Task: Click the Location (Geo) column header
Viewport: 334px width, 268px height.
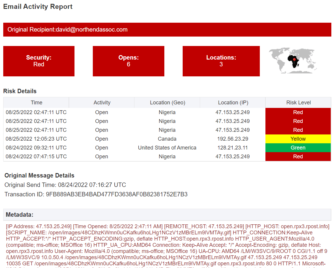Action: click(167, 102)
